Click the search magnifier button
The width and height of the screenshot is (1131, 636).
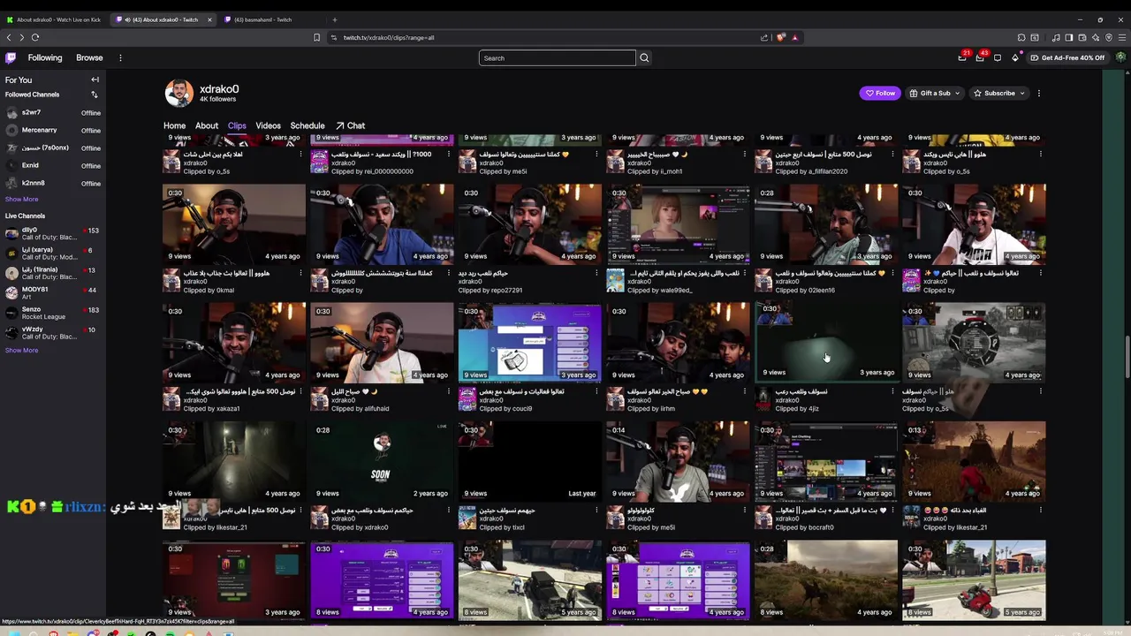pos(644,58)
